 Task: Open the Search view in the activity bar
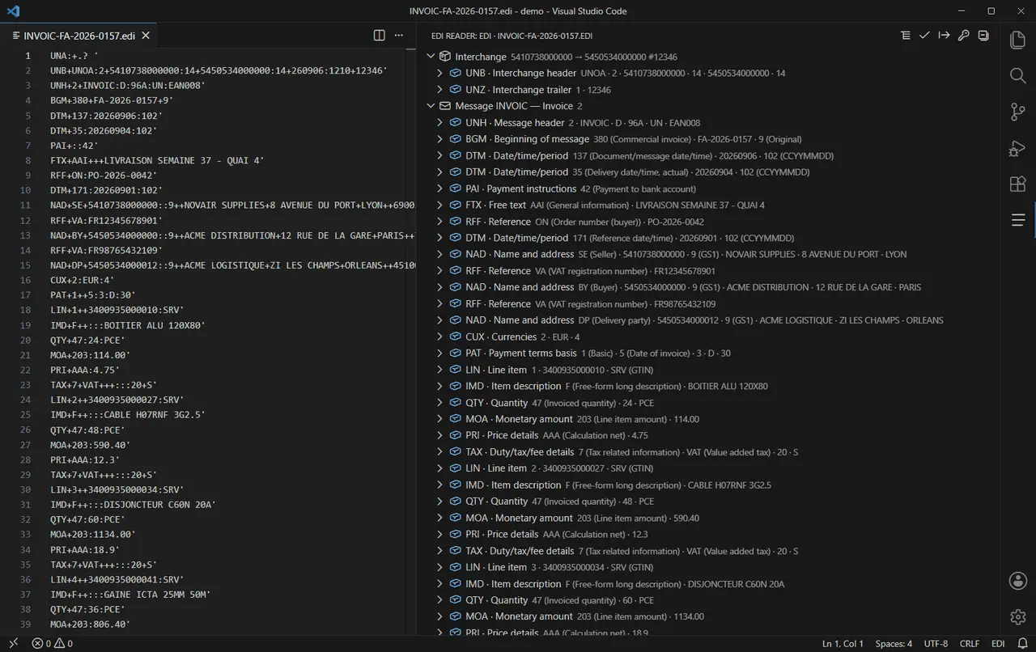pyautogui.click(x=1018, y=76)
